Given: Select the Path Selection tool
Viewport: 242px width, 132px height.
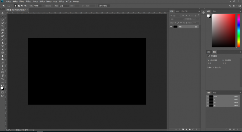Looking at the screenshot, I should point(2,69).
